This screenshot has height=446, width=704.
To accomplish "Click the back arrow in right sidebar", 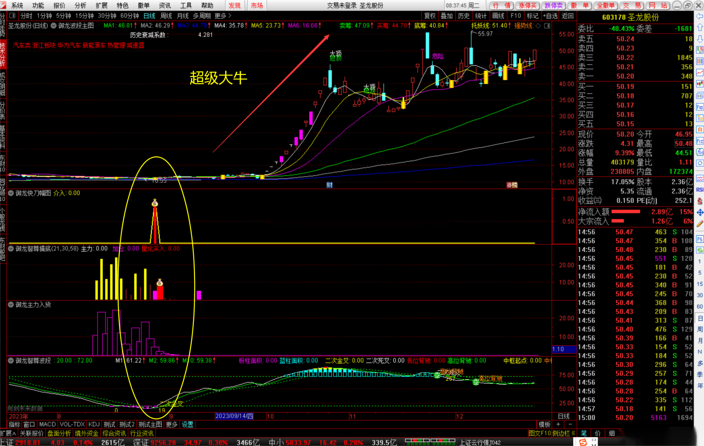I will coord(699,16).
